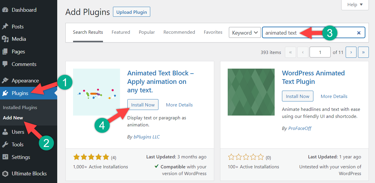375x183 pixels.
Task: Clear the search field with X
Action: coord(359,33)
